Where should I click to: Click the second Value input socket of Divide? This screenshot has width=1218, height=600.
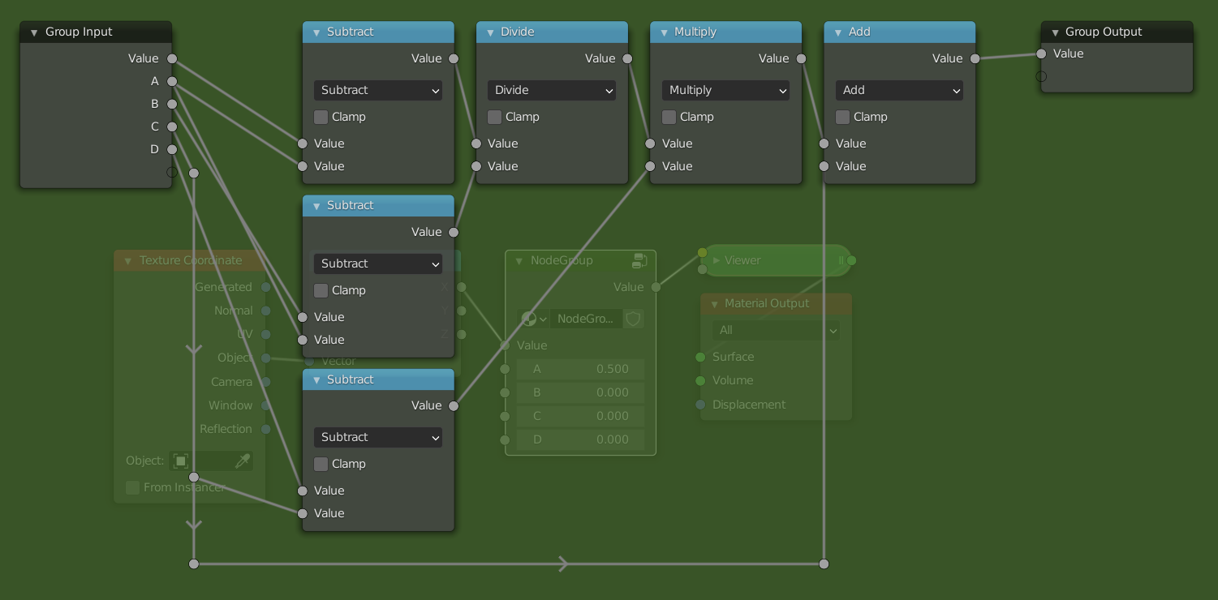(476, 166)
